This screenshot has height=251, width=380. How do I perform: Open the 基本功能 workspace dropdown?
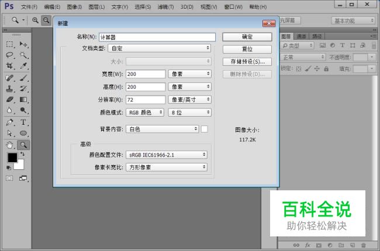353,20
